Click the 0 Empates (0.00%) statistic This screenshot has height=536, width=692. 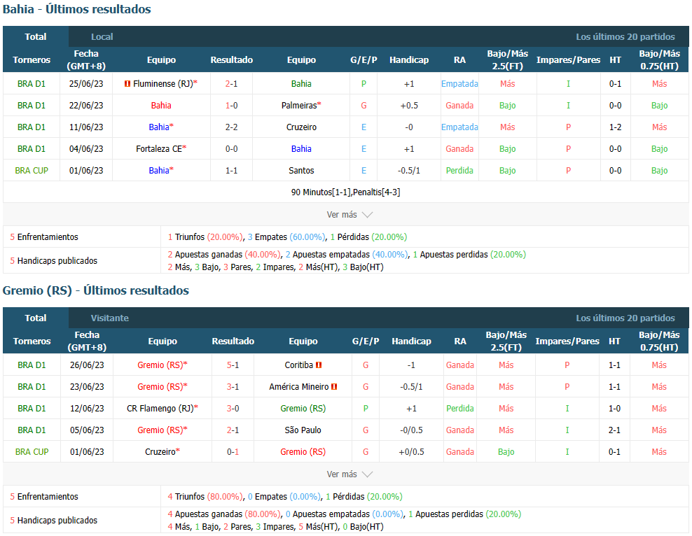284,497
